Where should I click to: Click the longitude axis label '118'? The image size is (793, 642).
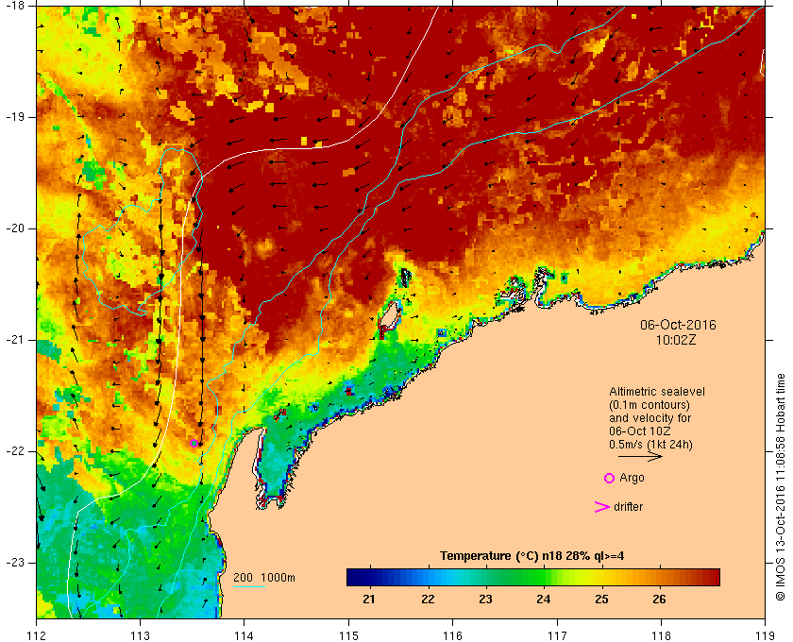click(661, 635)
